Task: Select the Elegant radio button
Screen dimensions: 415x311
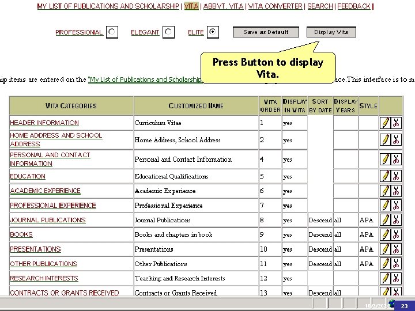Action: [168, 32]
